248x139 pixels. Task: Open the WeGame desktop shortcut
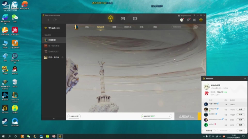pos(5,109)
